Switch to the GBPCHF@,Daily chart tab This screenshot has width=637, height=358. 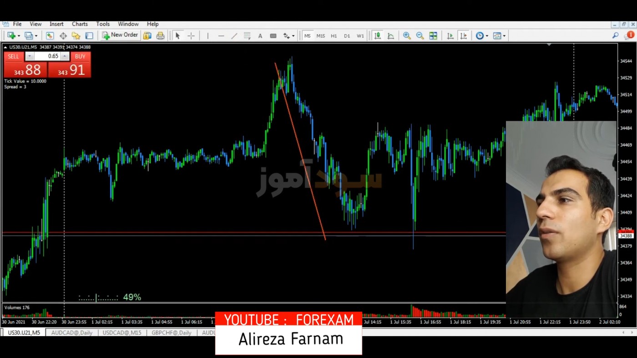[172, 333]
